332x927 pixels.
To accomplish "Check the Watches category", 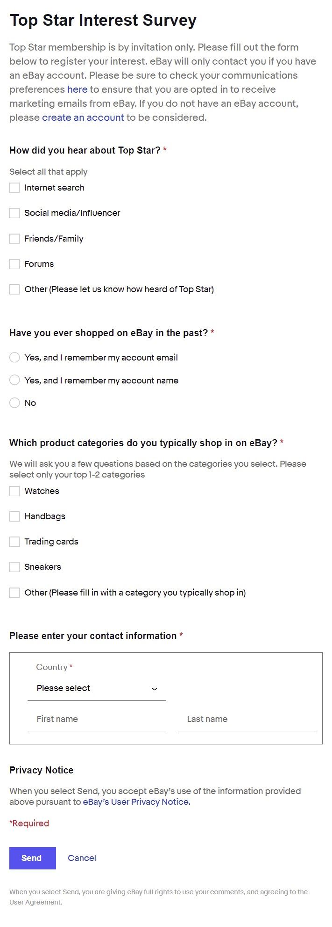I will [x=14, y=491].
